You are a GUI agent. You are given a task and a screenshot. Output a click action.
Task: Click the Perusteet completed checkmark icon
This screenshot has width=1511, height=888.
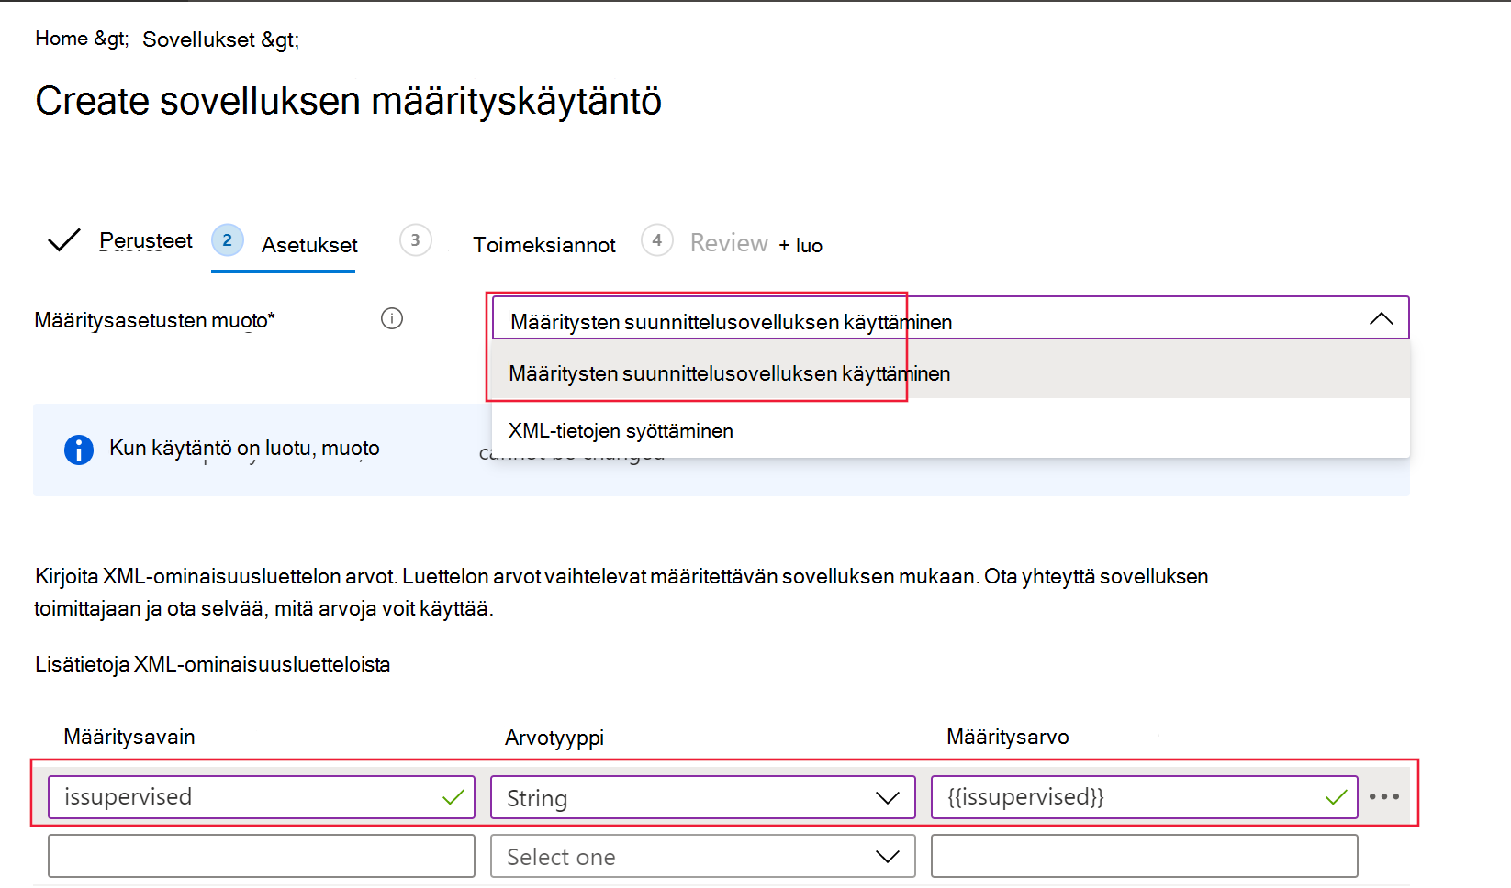[63, 240]
